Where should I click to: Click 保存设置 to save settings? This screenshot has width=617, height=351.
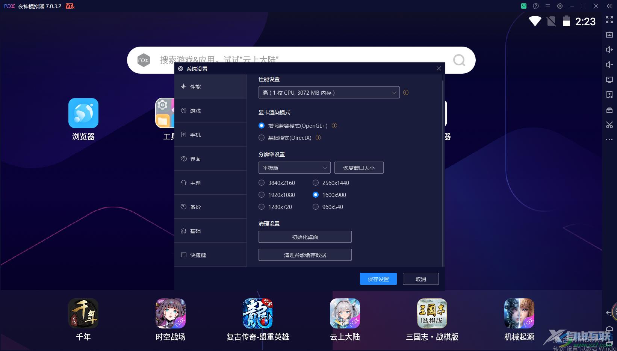click(378, 279)
